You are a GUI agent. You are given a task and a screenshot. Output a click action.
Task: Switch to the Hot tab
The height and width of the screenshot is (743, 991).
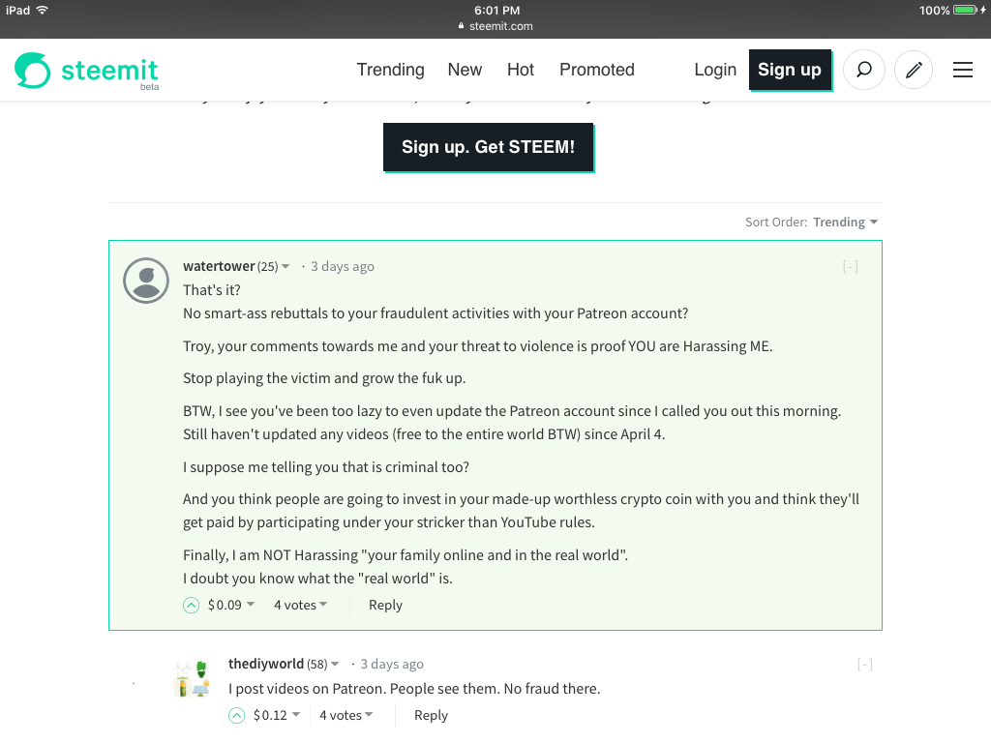[520, 70]
